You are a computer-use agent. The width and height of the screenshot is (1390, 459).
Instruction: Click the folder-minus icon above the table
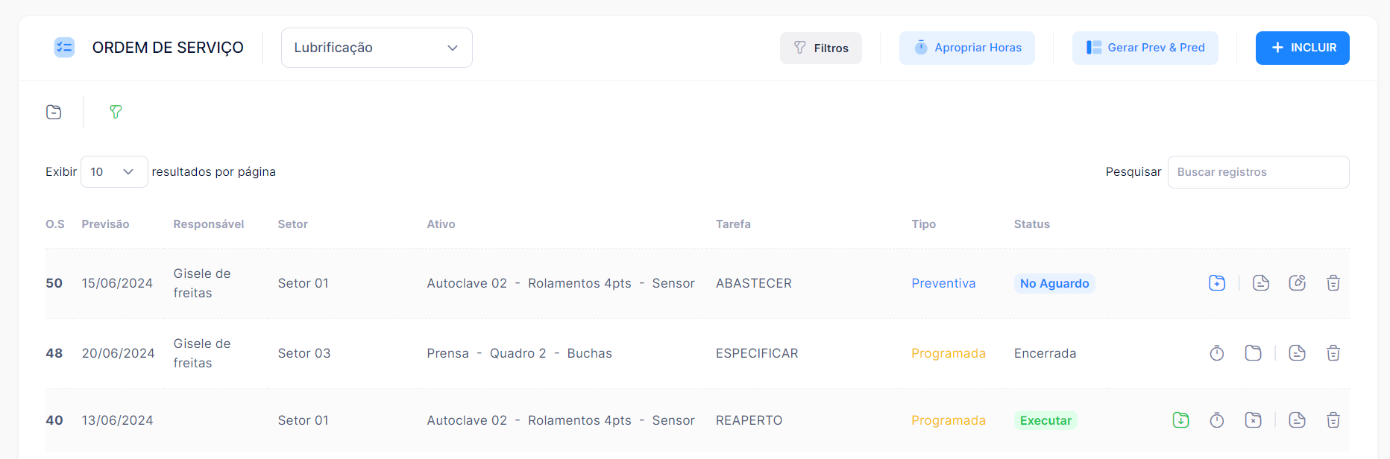point(54,112)
